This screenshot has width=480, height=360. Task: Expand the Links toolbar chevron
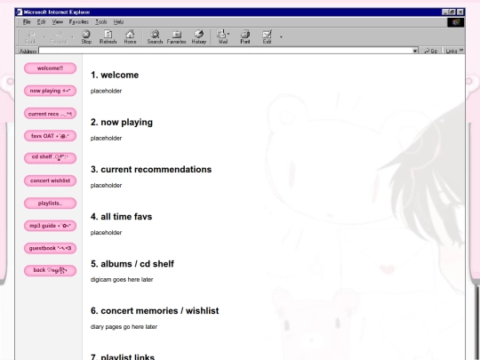(x=461, y=51)
